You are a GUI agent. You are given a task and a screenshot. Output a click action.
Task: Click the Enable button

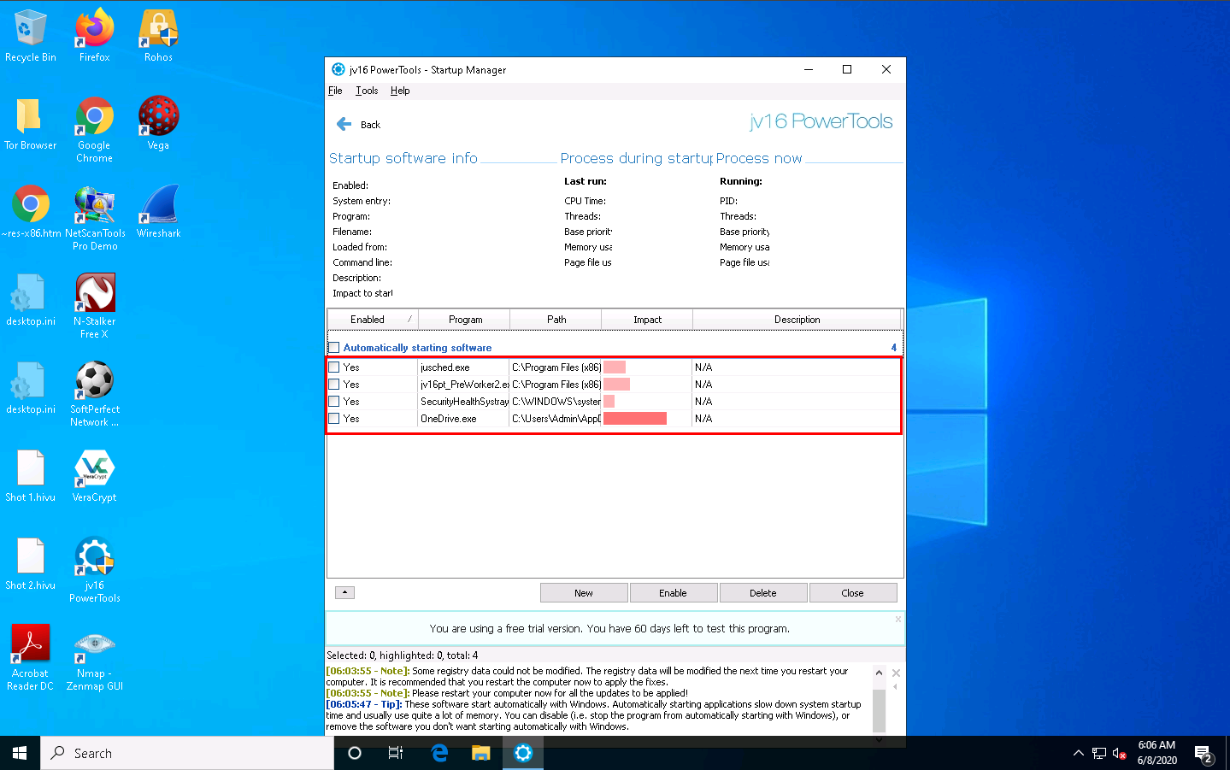(x=673, y=593)
